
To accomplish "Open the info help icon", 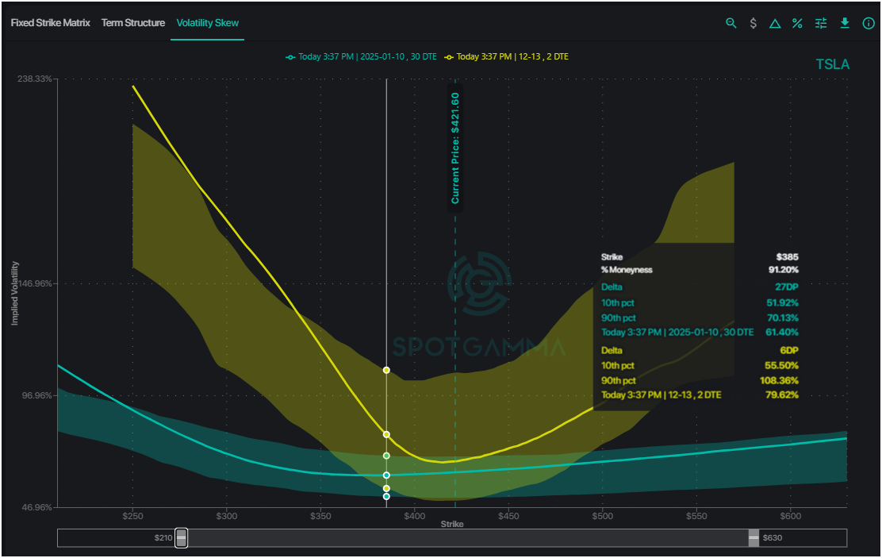I will click(x=869, y=23).
